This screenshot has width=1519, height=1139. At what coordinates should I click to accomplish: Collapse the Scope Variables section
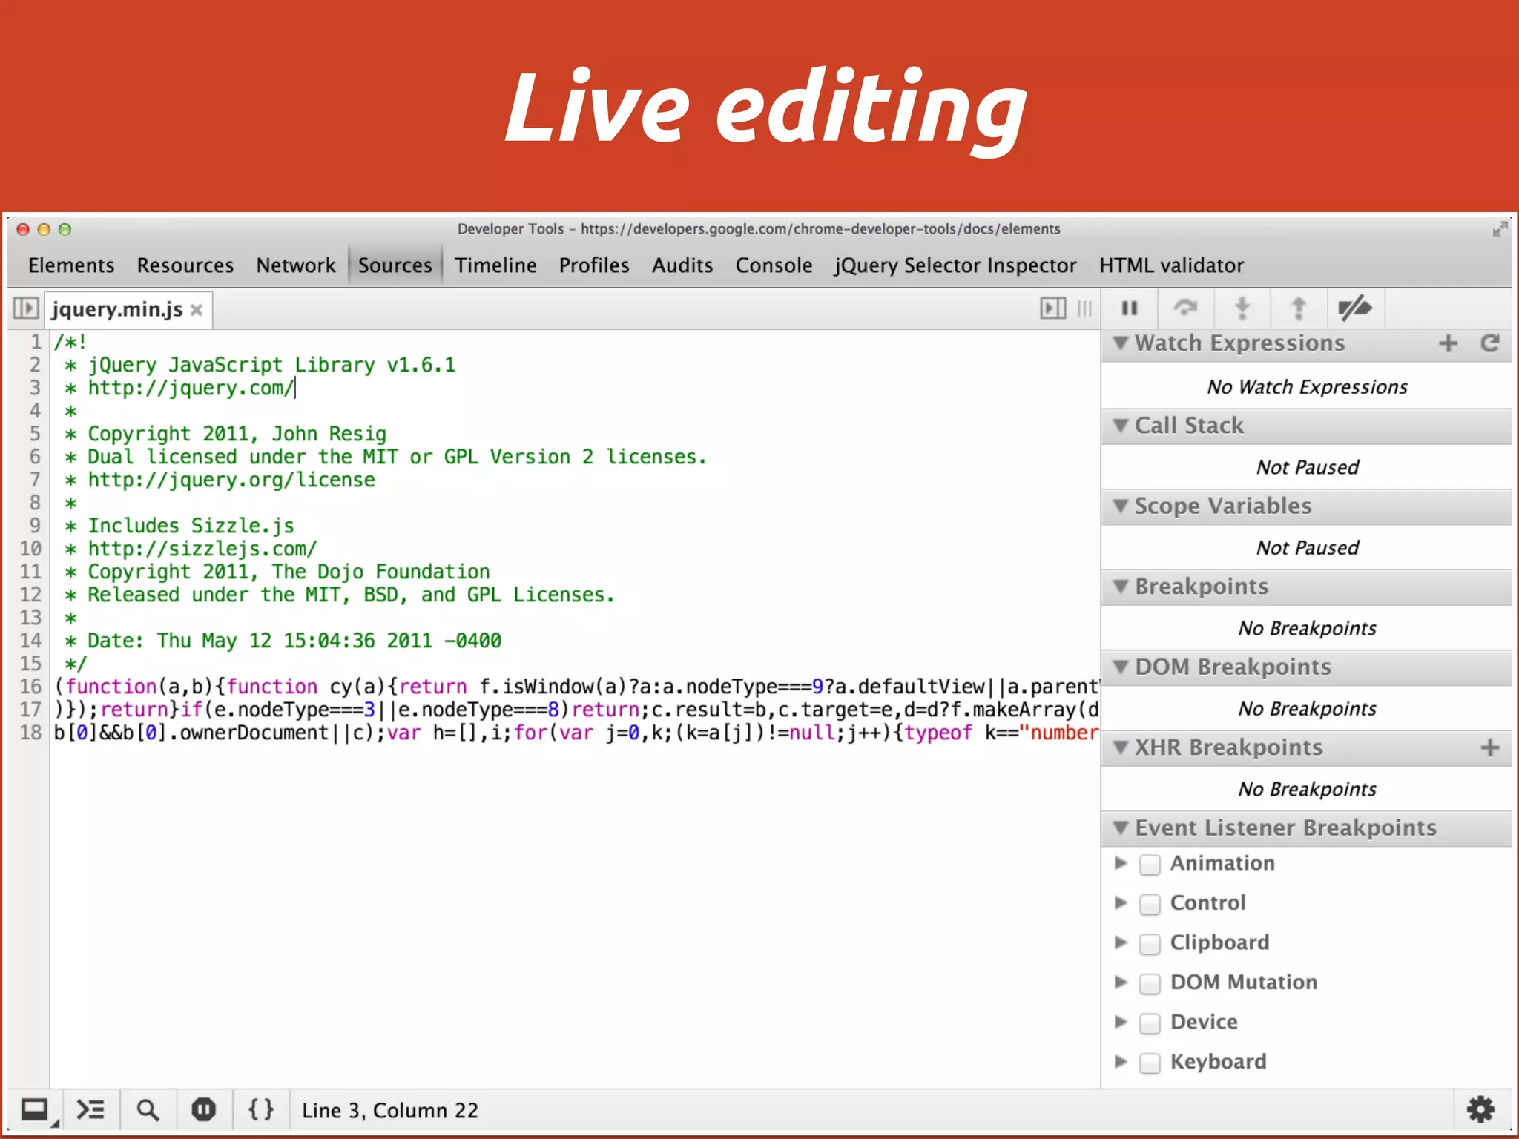click(x=1121, y=506)
